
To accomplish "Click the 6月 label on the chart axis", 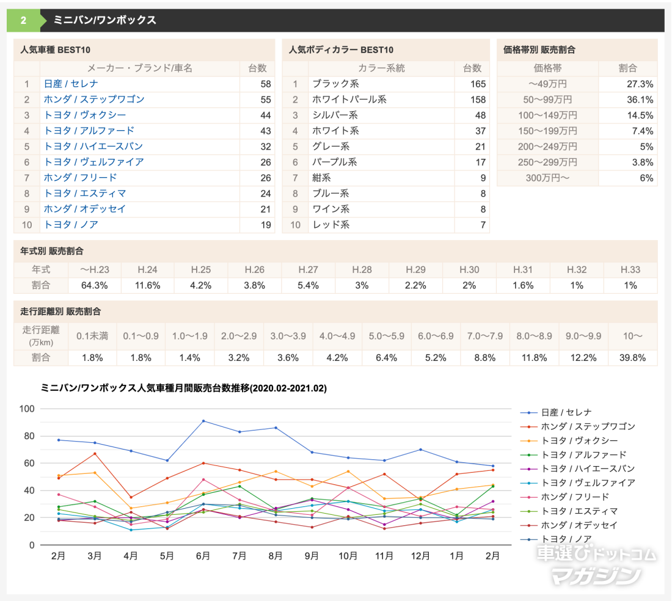I will (x=203, y=556).
